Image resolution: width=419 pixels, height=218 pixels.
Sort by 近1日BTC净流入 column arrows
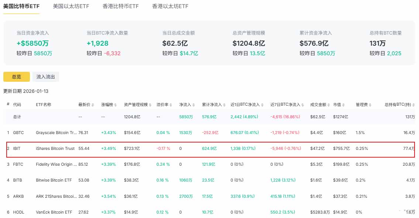[x=262, y=105]
